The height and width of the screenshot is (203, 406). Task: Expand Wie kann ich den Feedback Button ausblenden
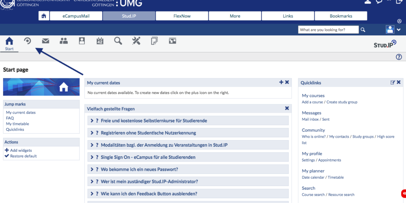(x=188, y=194)
